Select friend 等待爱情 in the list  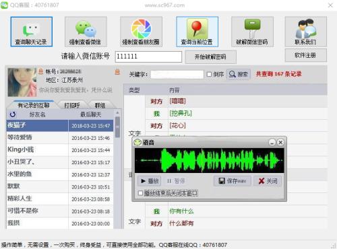click(60, 137)
